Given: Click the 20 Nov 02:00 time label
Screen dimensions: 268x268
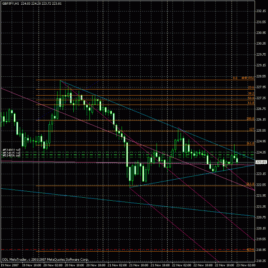Looking at the screenshot, I should (53, 265).
